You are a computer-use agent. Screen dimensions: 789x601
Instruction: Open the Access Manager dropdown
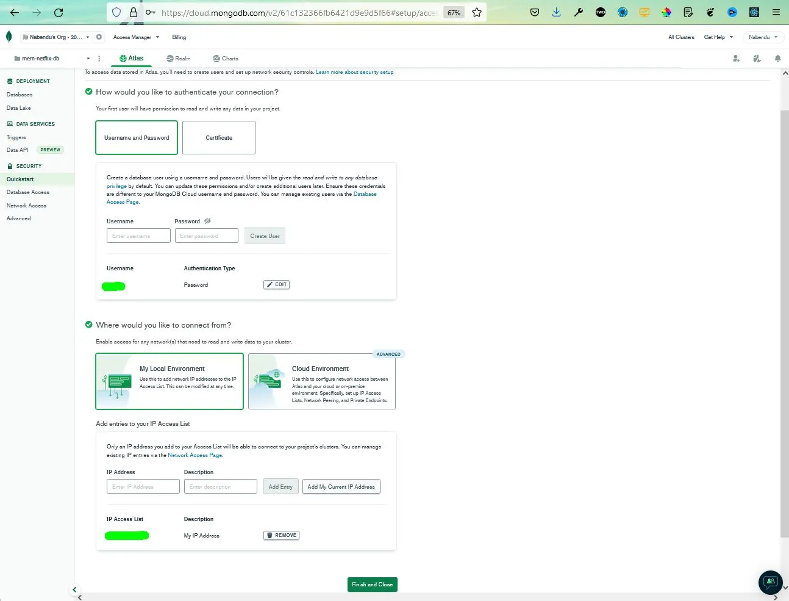[x=136, y=37]
